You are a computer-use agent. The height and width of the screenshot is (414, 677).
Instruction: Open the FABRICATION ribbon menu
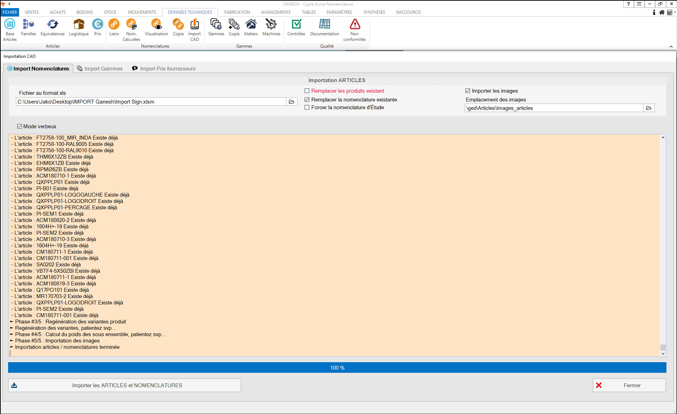[237, 12]
